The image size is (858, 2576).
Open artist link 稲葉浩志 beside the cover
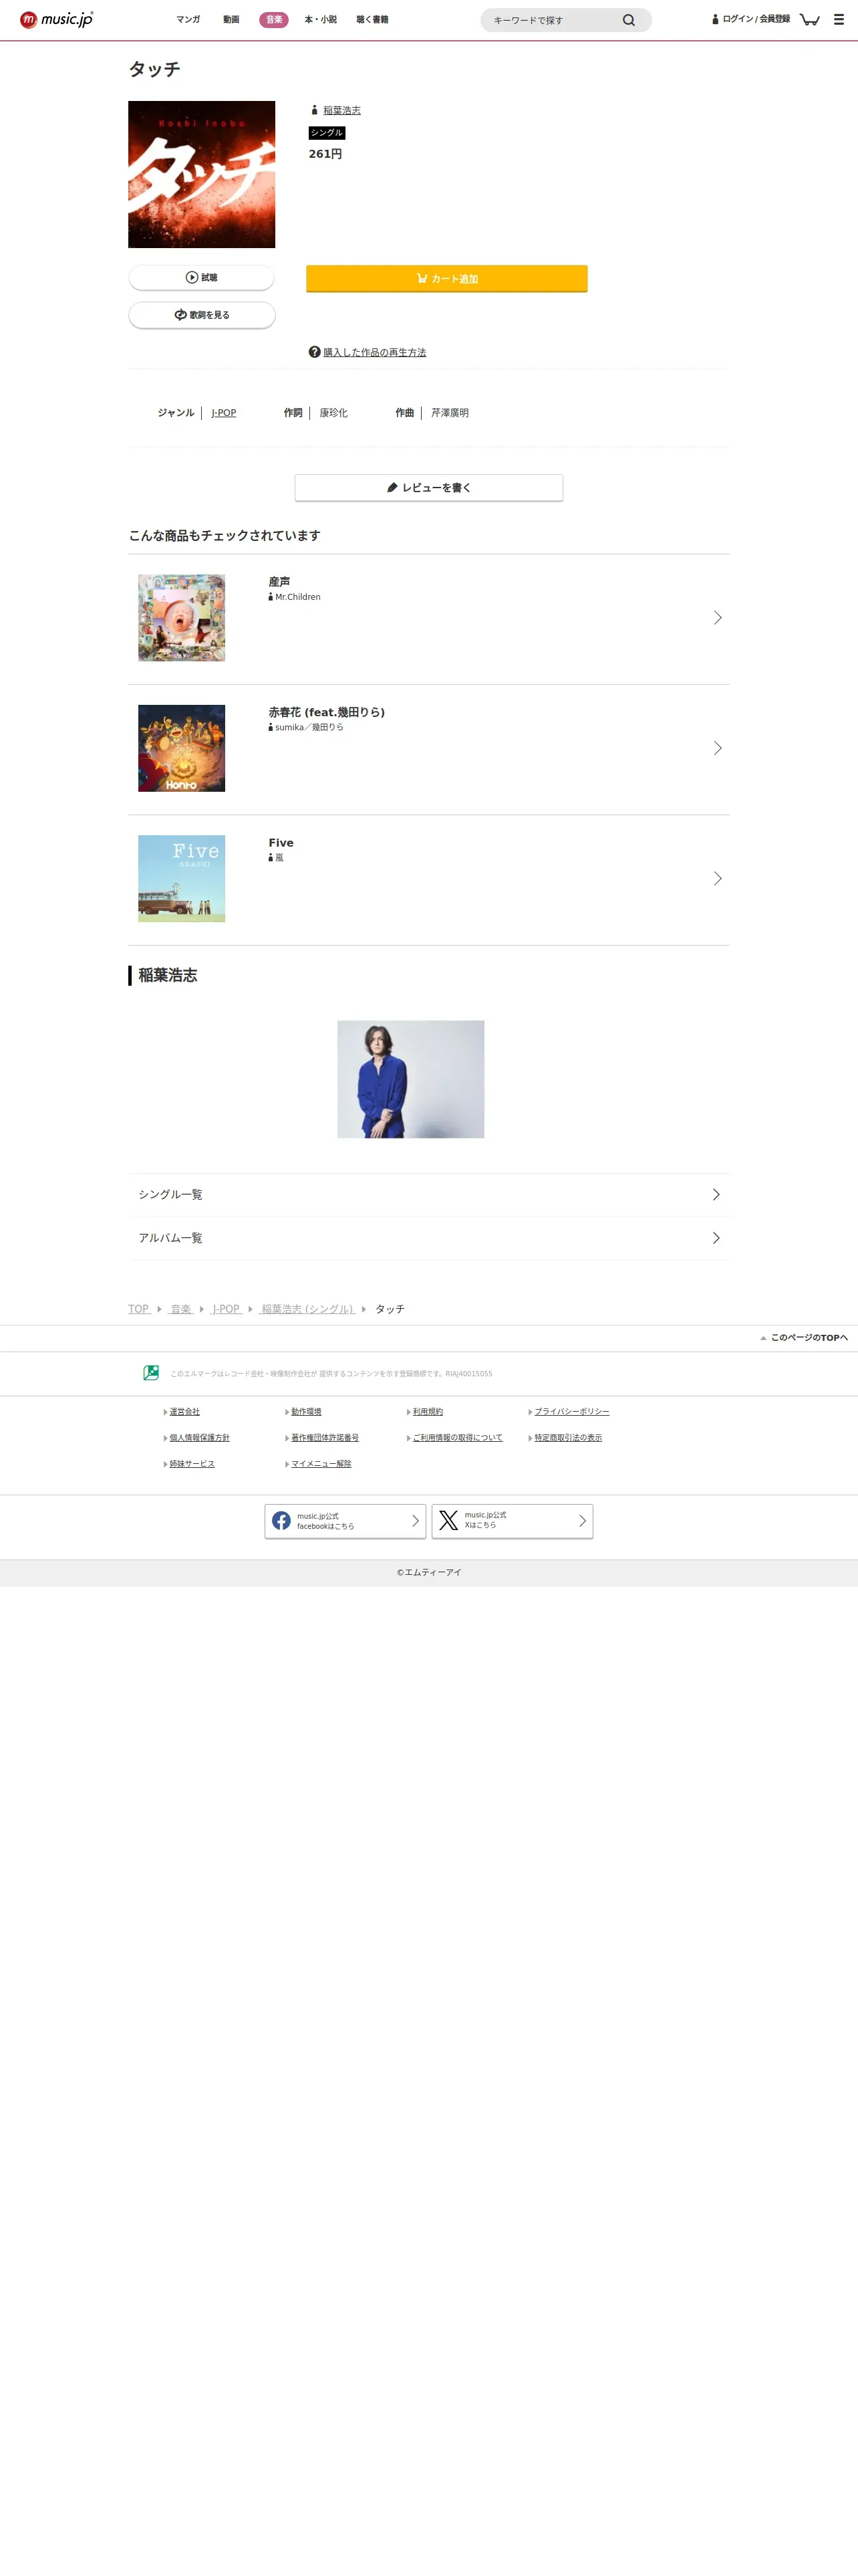[341, 111]
